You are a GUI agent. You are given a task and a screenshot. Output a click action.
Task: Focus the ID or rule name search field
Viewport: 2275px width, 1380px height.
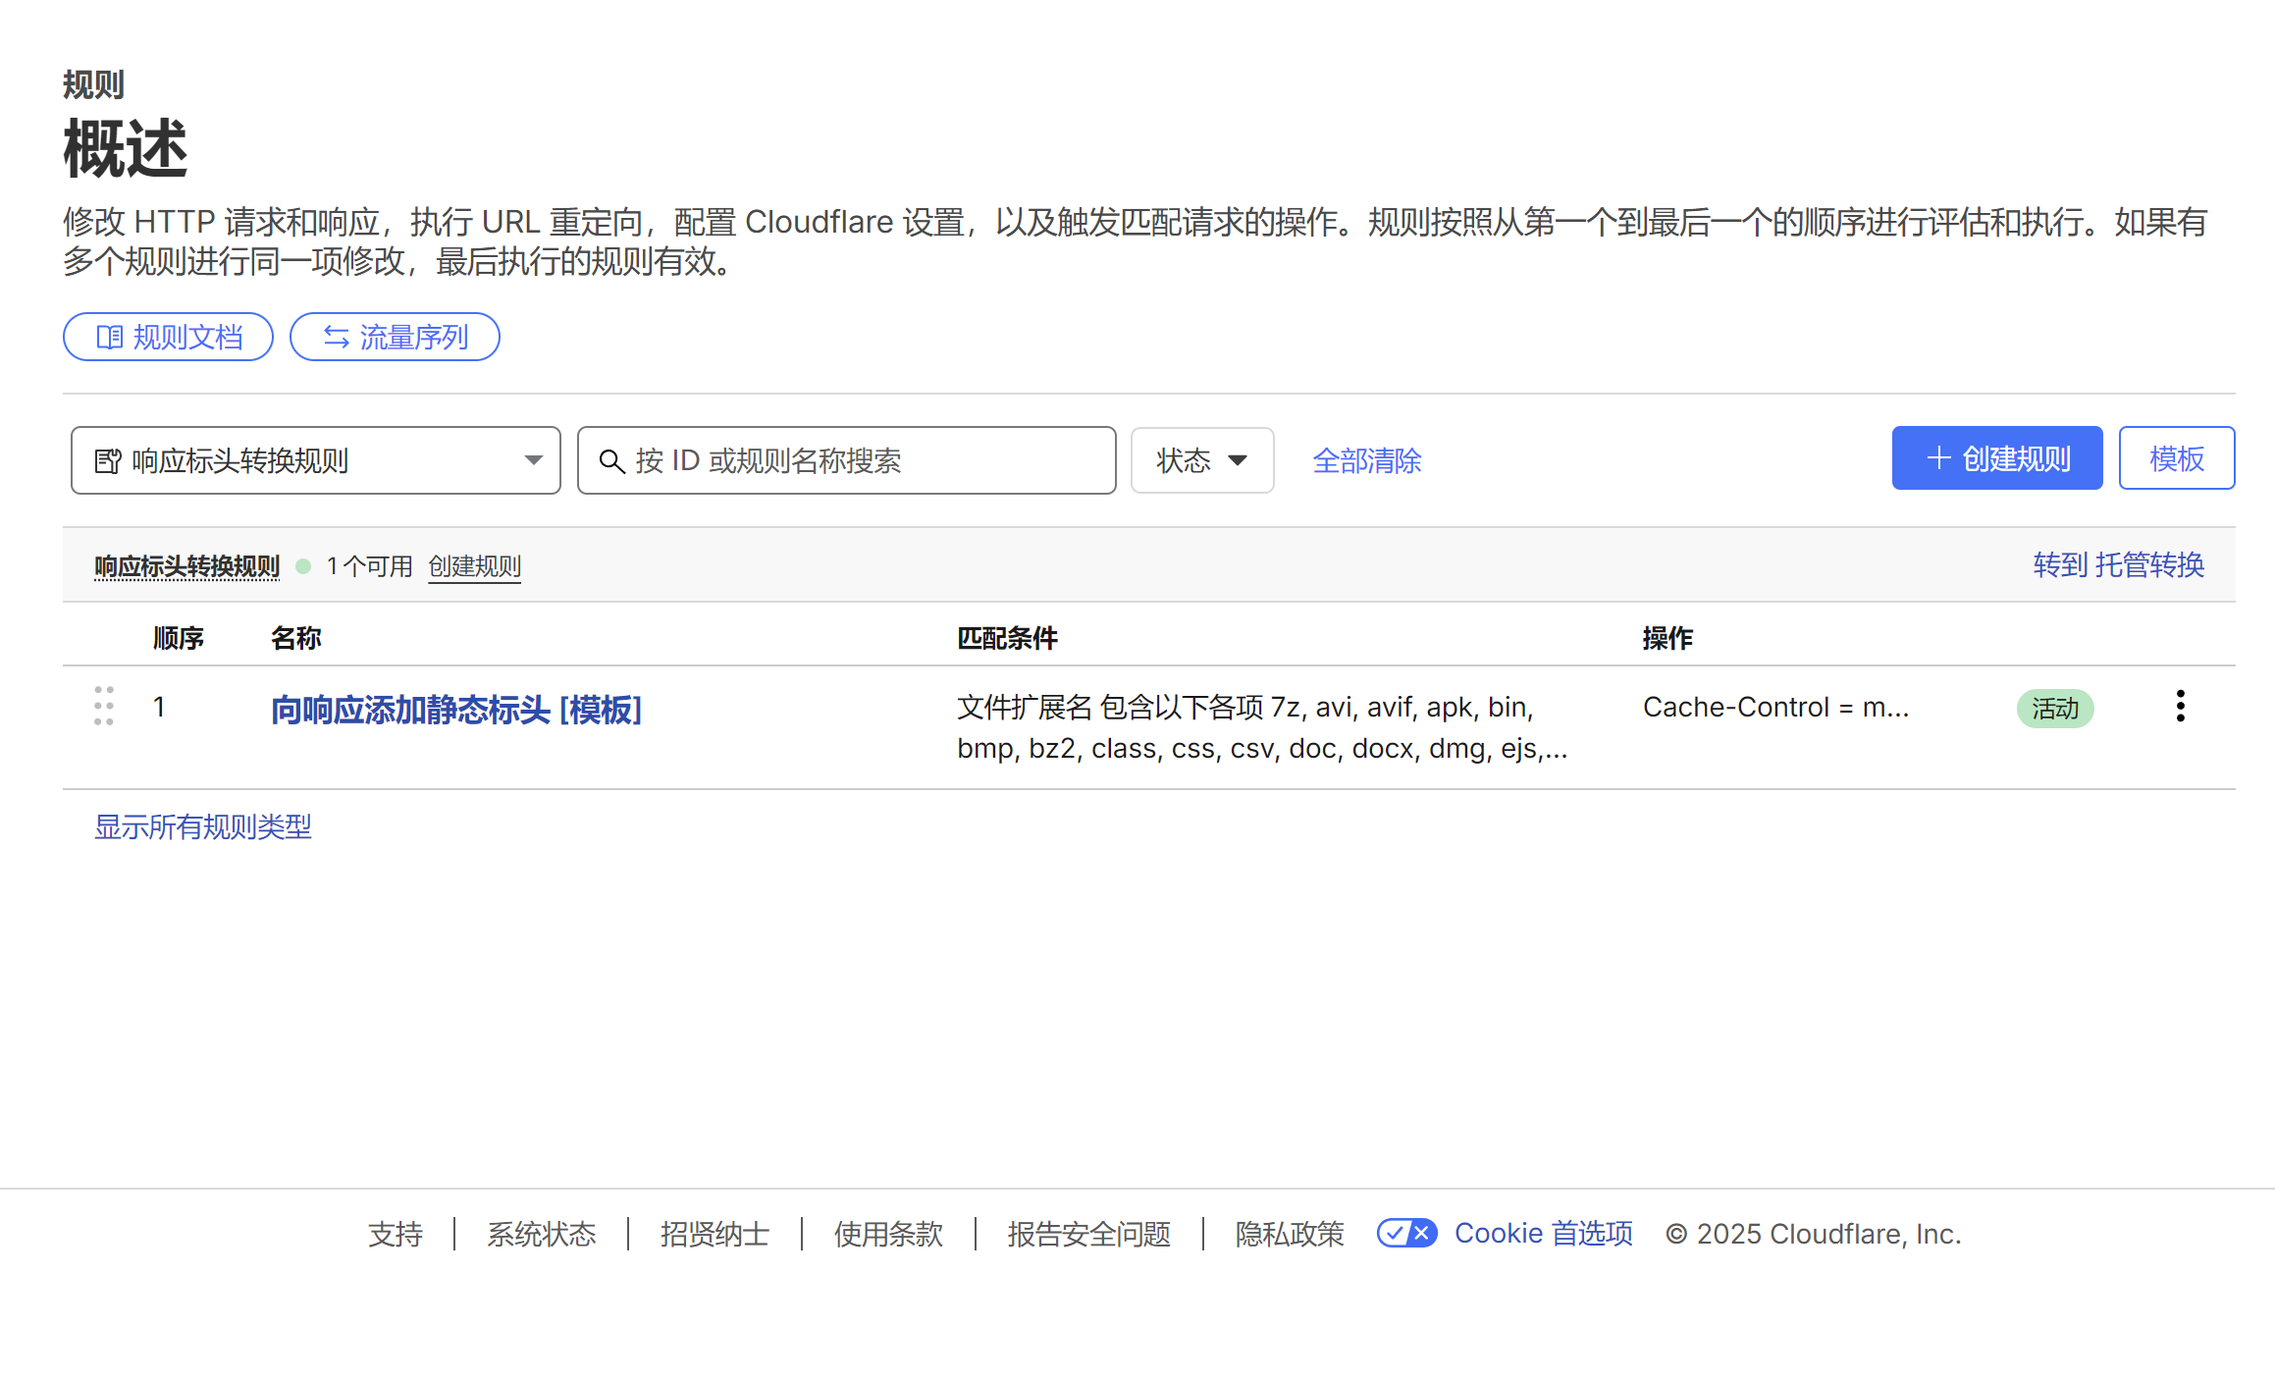[864, 460]
